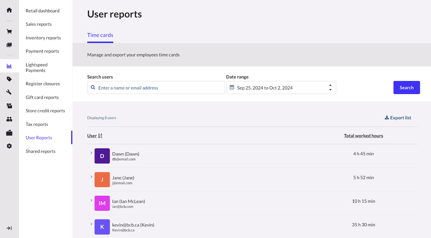The width and height of the screenshot is (431, 238).
Task: Click the home icon in the sidebar
Action: point(9,10)
